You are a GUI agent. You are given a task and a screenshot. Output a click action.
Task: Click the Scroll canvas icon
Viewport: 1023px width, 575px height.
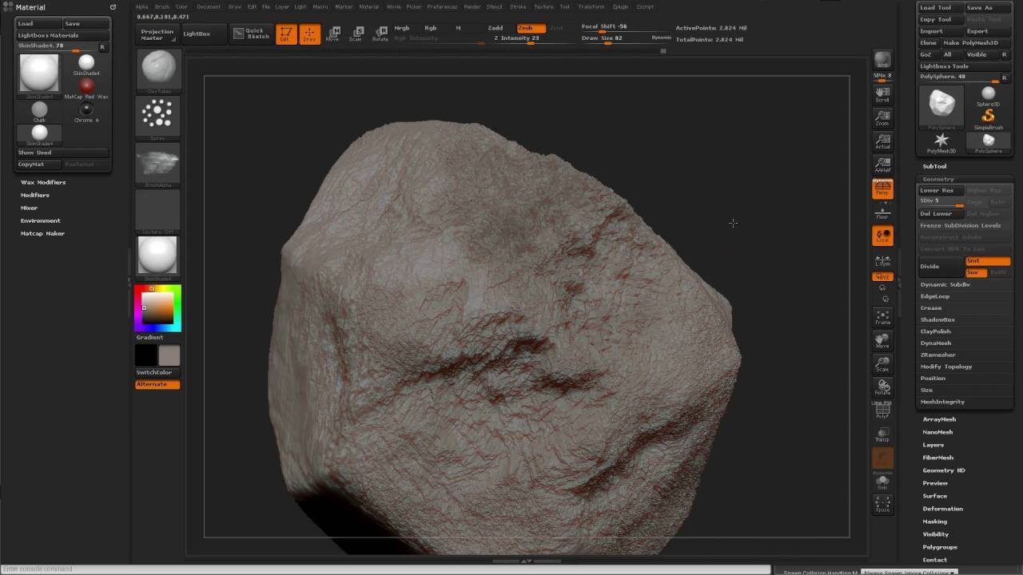882,94
